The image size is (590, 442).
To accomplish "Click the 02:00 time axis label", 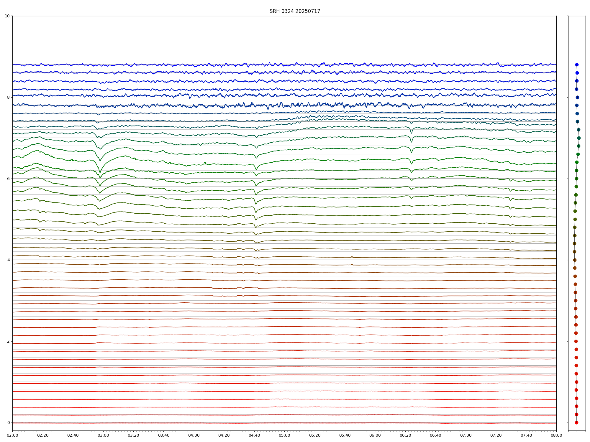I will (x=12, y=436).
